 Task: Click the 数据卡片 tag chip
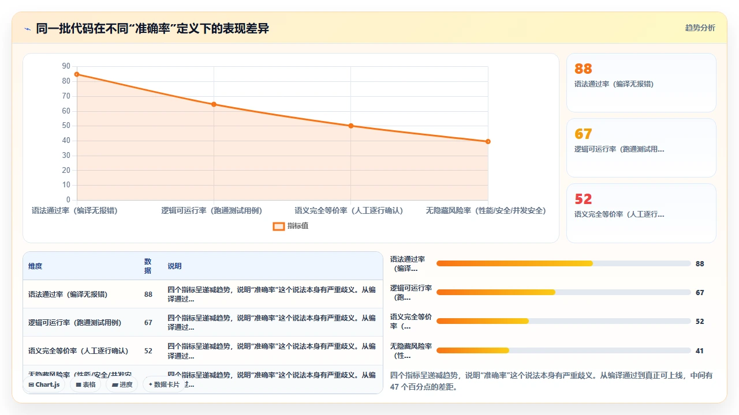click(x=163, y=384)
